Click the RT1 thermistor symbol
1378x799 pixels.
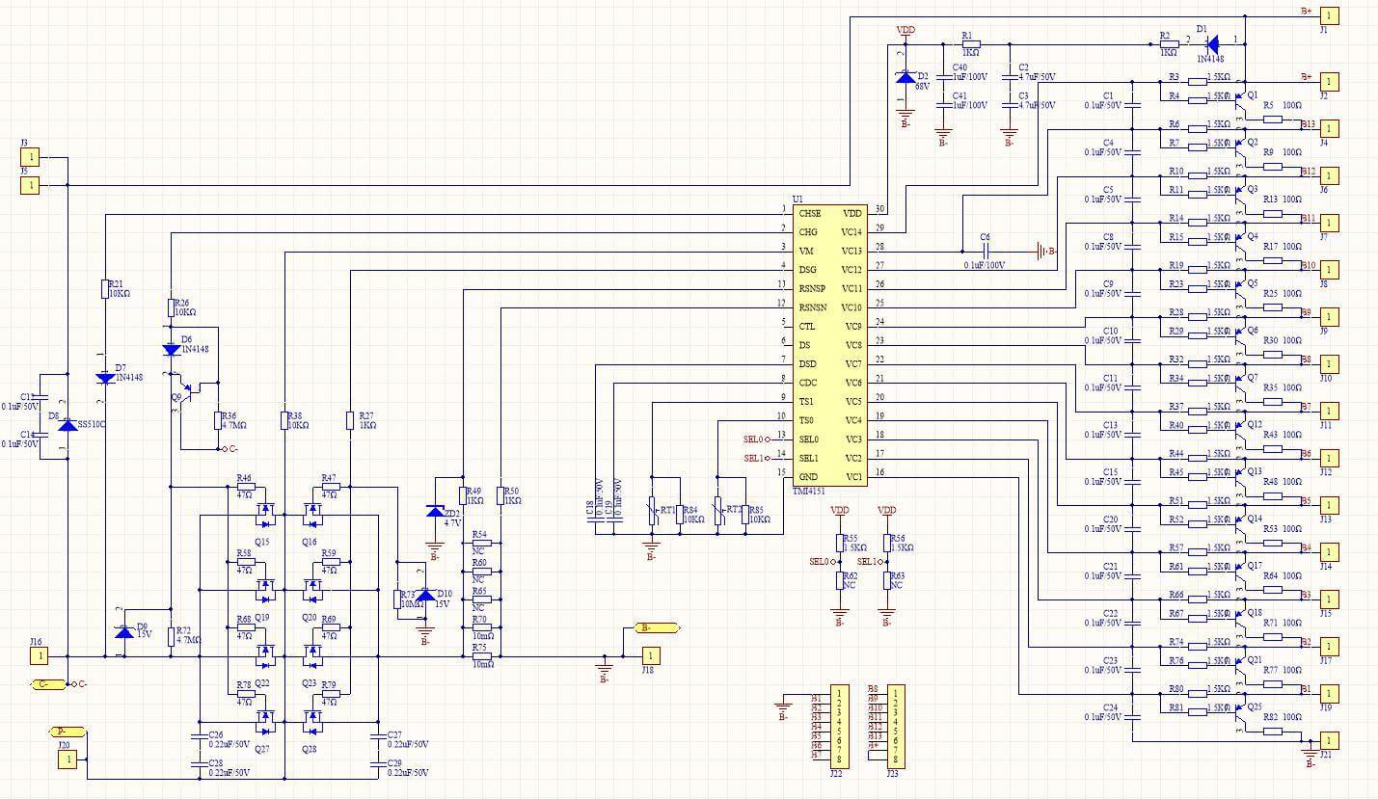(653, 511)
